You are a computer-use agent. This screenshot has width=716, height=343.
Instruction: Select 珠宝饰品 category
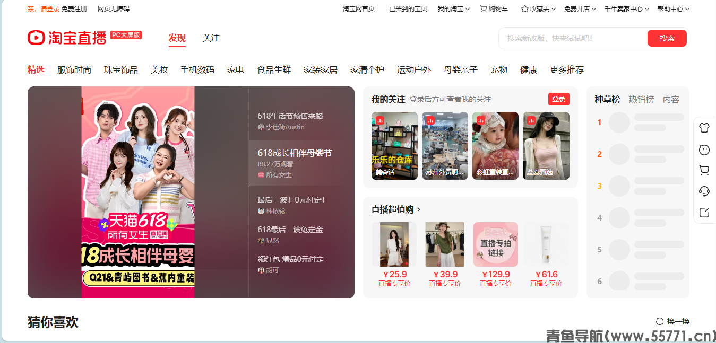[121, 70]
